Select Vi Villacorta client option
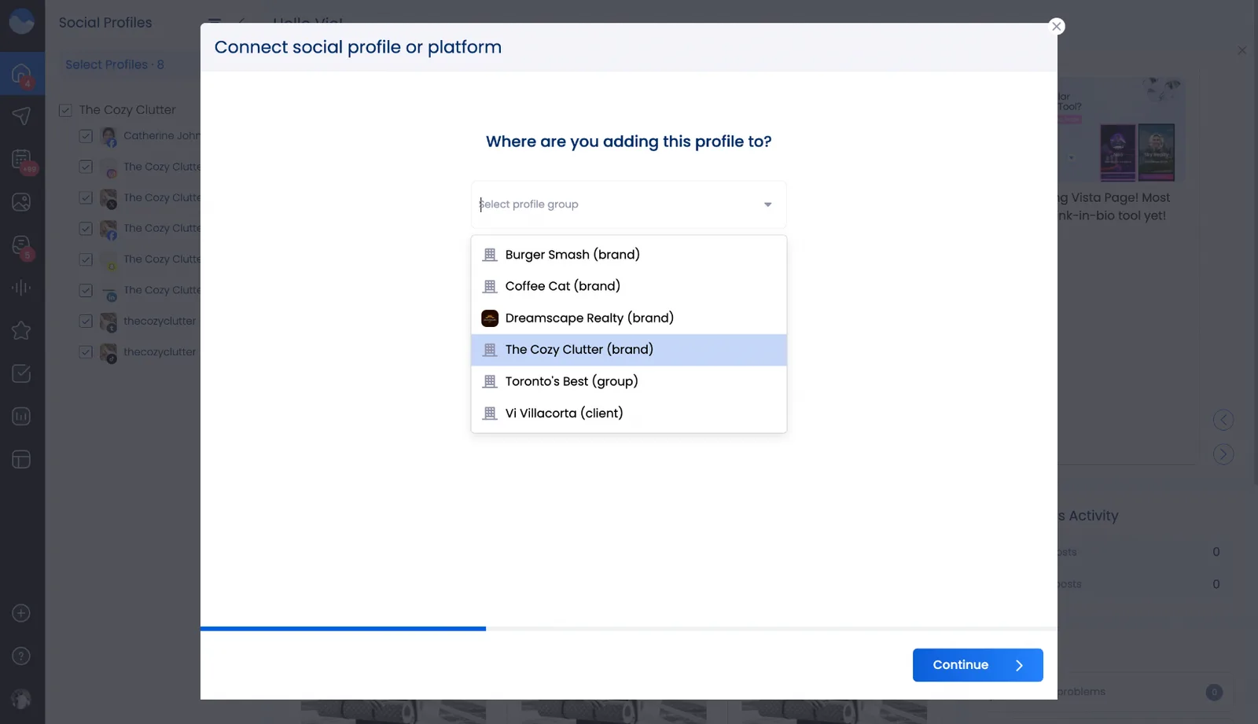 [565, 413]
